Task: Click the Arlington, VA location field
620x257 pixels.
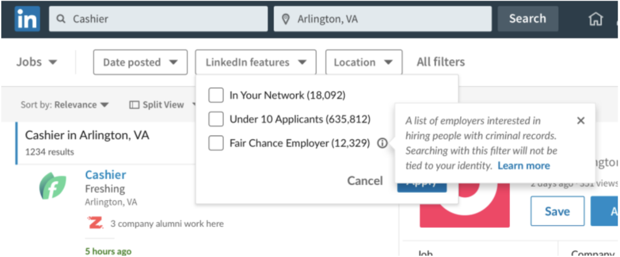Action: 383,19
